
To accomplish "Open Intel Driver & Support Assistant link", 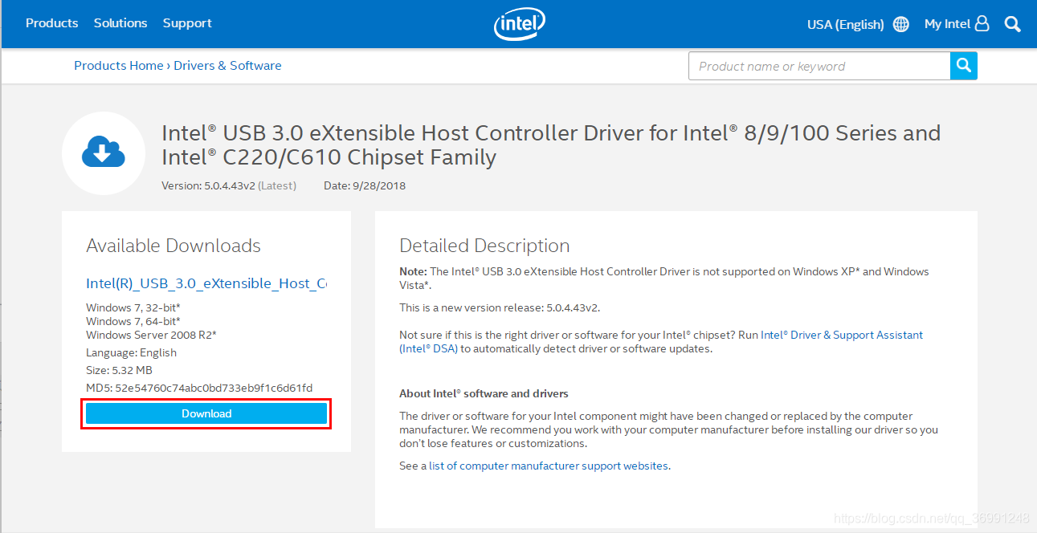I will [x=661, y=342].
